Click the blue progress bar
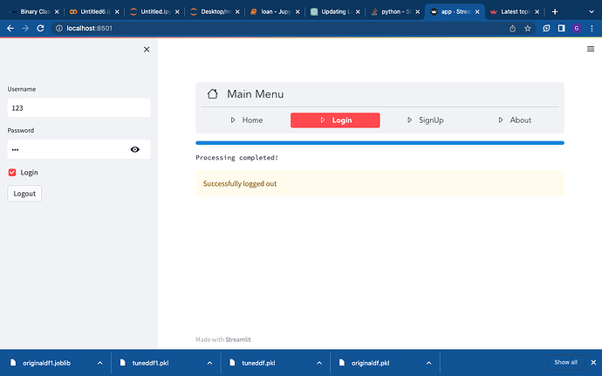Screen dimensions: 602x376 (x=380, y=143)
